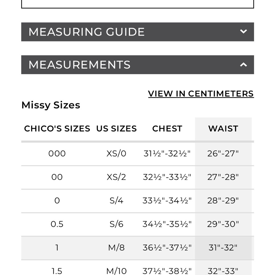Viewport: 275px width, 275px height.
Task: Click the XS/2 US size cell
Action: coord(116,177)
